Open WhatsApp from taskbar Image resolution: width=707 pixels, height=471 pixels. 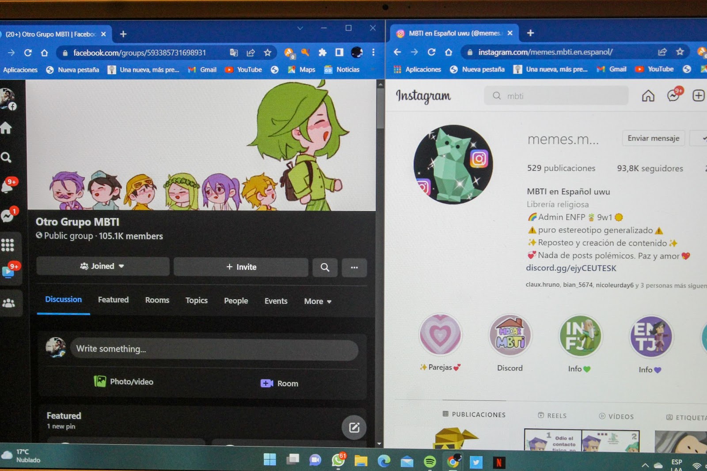click(x=338, y=460)
